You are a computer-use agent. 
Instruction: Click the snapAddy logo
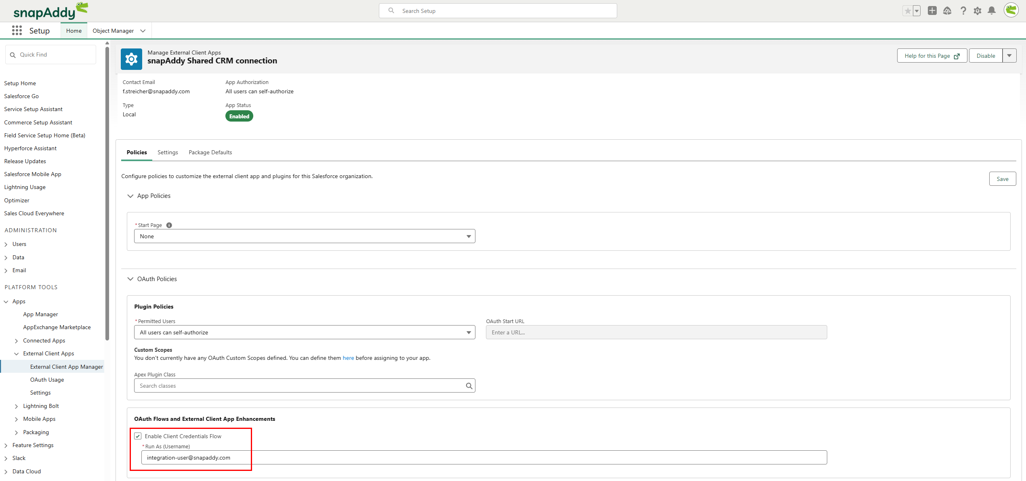(x=50, y=11)
